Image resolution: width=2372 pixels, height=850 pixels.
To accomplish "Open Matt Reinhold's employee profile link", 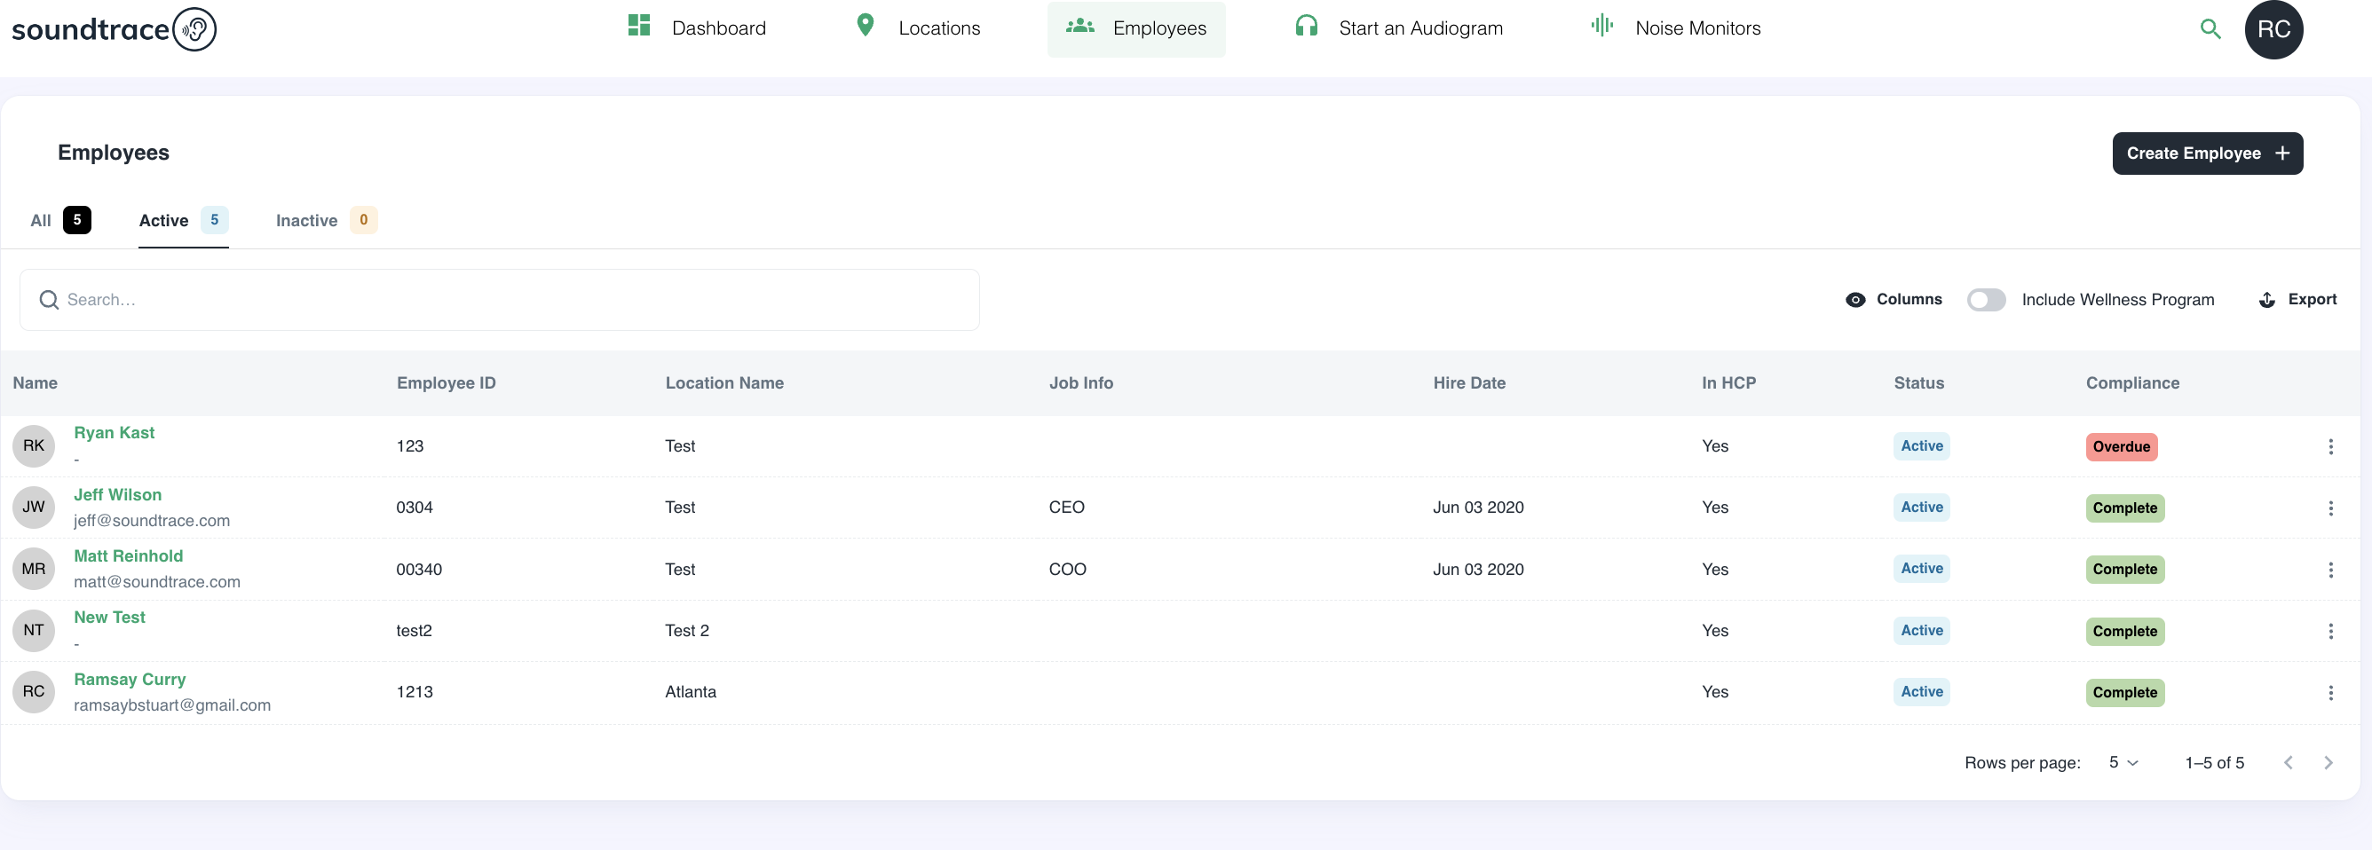I will 128,556.
